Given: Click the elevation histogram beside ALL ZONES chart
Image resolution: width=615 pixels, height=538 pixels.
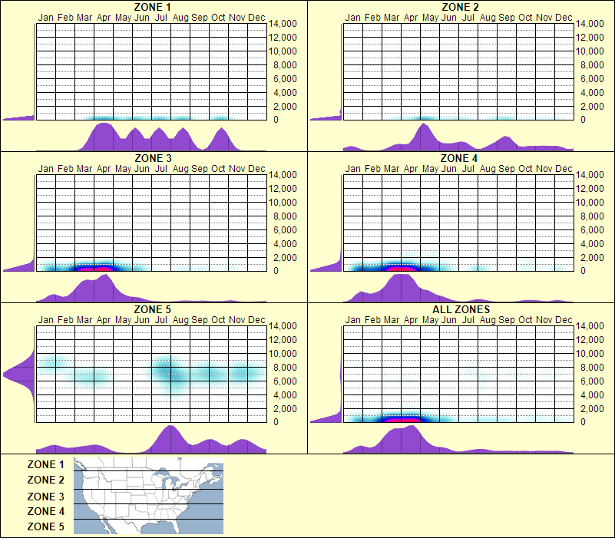Looking at the screenshot, I should tap(326, 418).
